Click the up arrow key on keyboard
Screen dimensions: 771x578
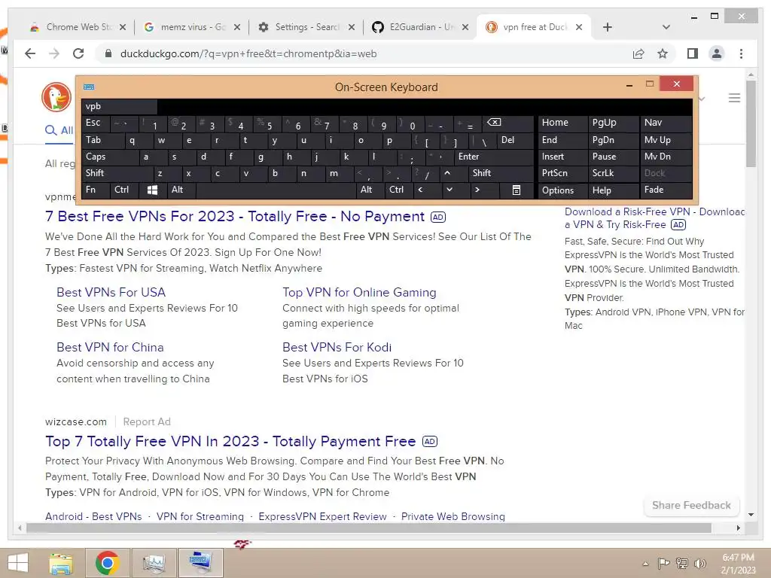click(x=447, y=173)
